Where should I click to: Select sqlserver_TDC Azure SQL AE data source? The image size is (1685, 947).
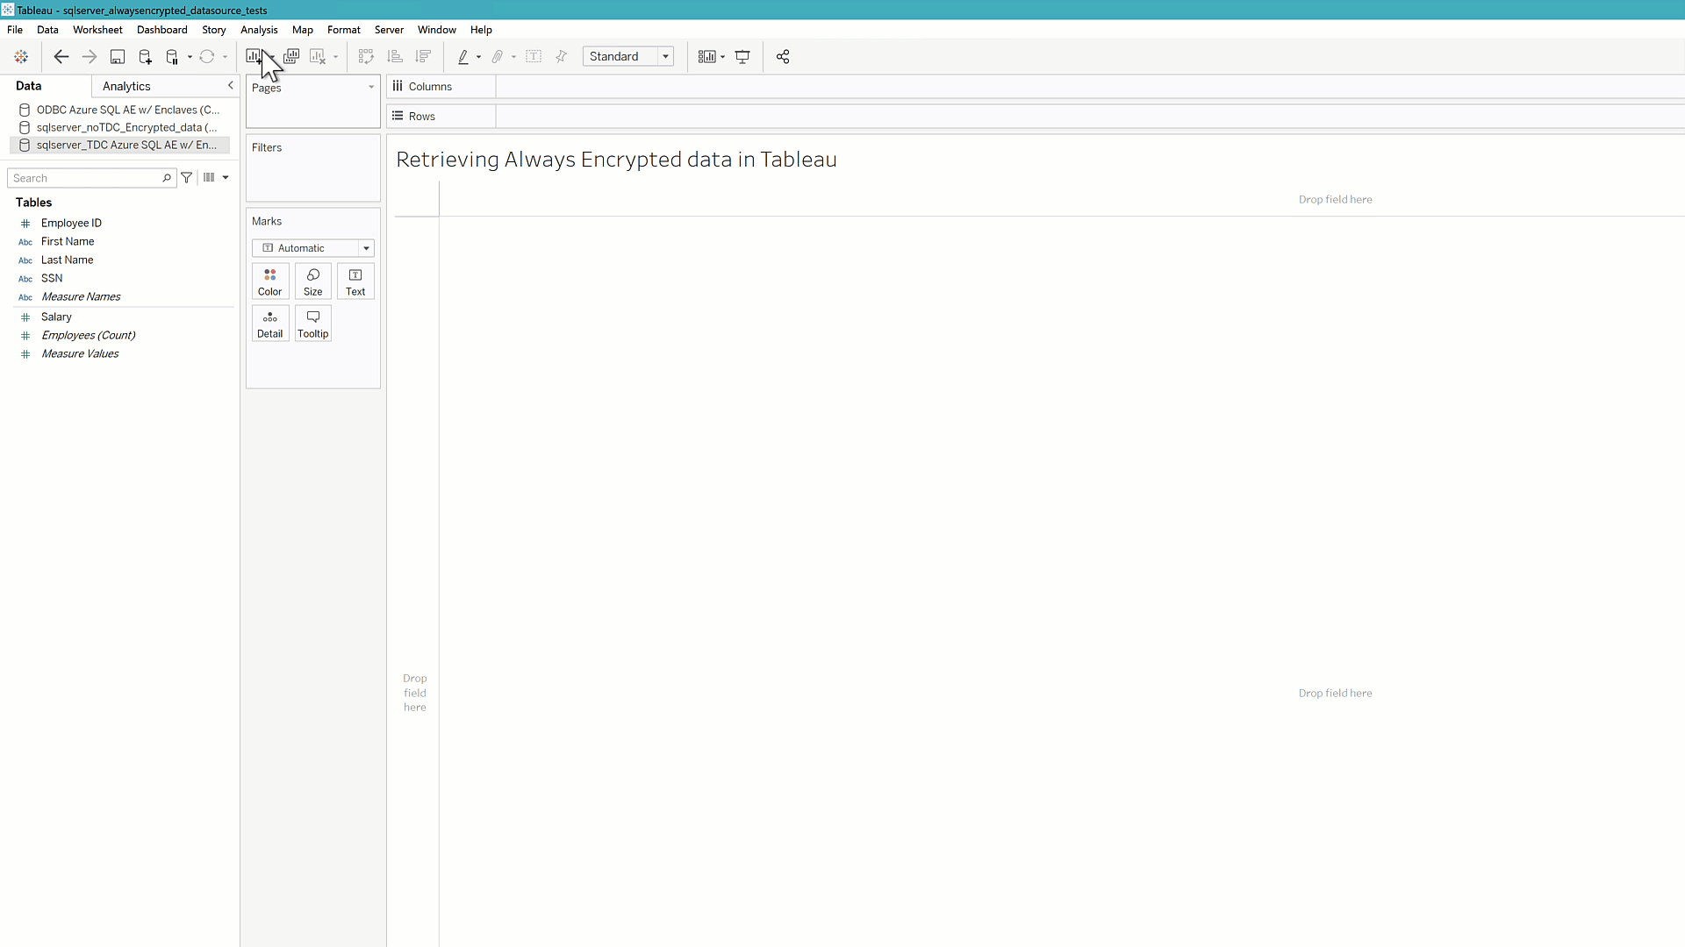coord(119,145)
